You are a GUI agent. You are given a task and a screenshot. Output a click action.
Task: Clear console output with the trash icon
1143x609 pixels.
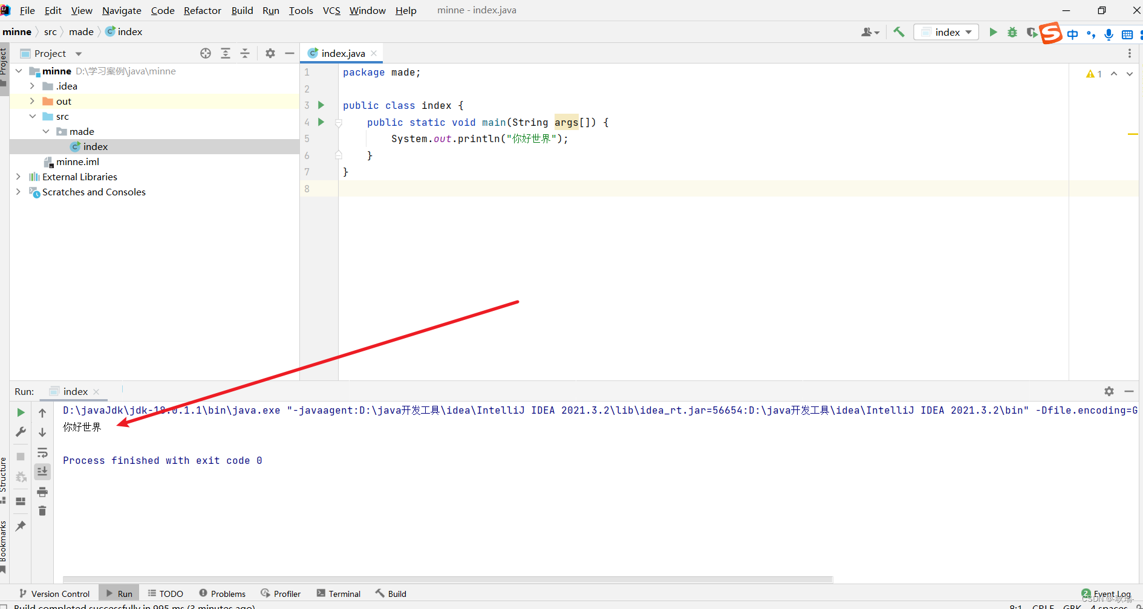click(42, 511)
